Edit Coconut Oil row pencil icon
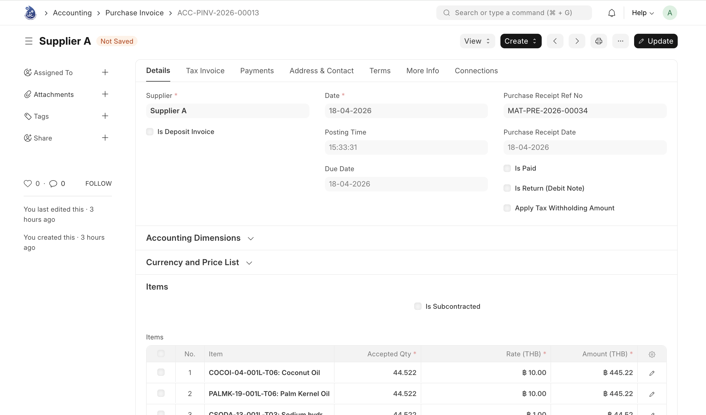Screen dimensions: 706x415 tap(652, 373)
